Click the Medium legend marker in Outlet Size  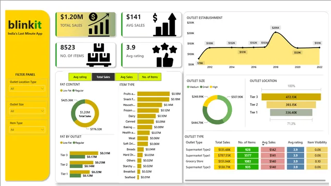(188, 87)
